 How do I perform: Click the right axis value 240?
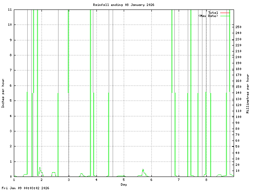(x=238, y=33)
